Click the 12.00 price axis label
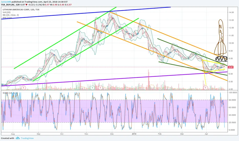This screenshot has width=239, height=141. click(x=231, y=28)
